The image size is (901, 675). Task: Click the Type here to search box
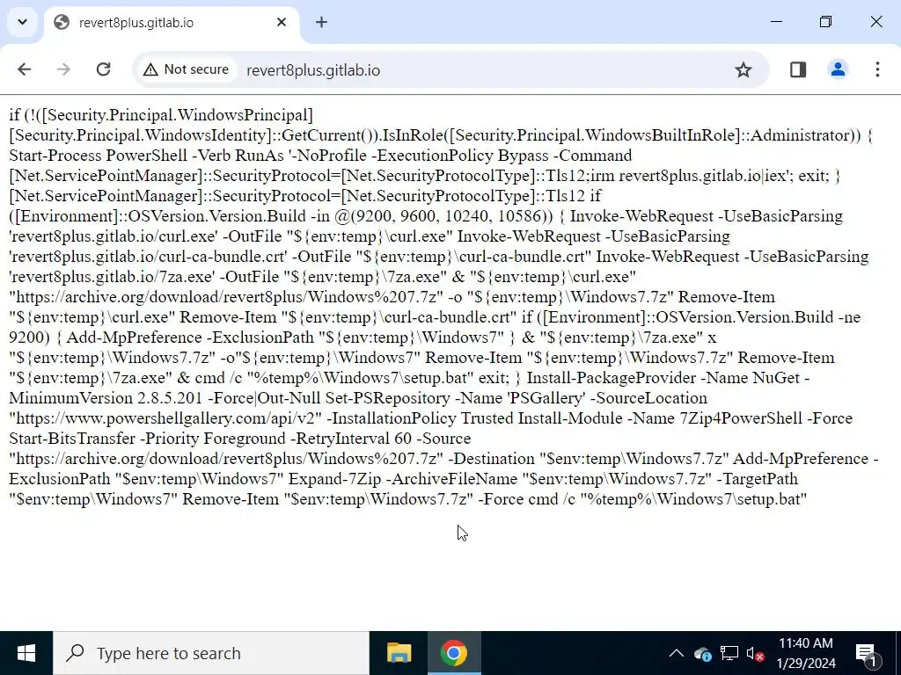[x=211, y=653]
